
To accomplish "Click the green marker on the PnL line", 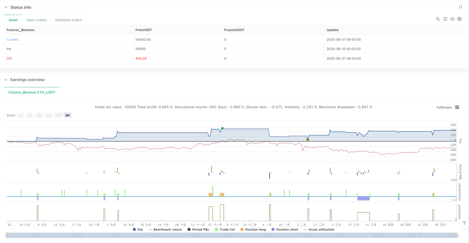I will pyautogui.click(x=222, y=128).
